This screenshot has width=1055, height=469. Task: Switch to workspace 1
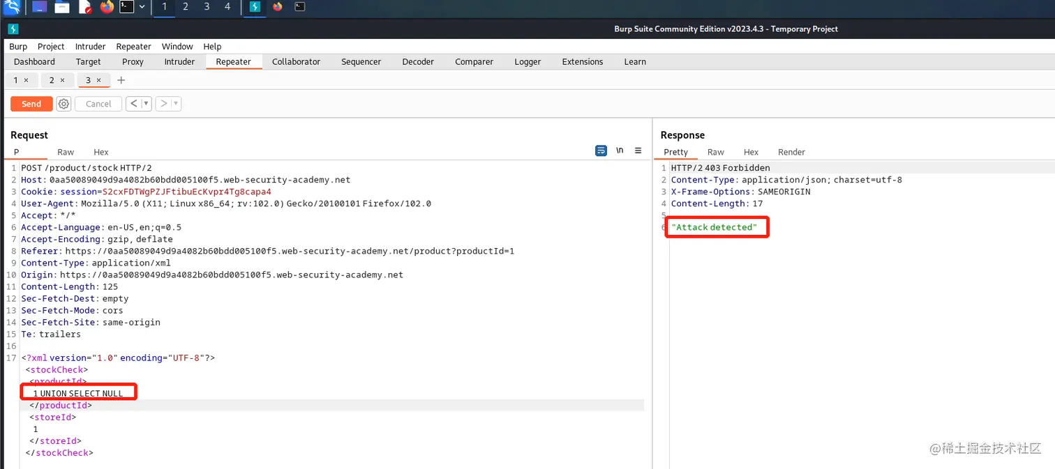tap(164, 7)
